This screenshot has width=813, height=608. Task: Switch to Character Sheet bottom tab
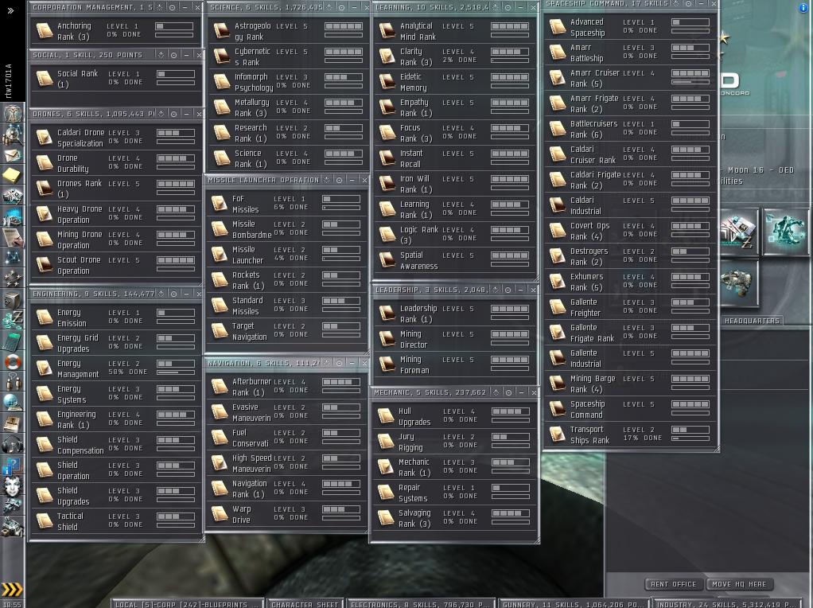[x=305, y=604]
